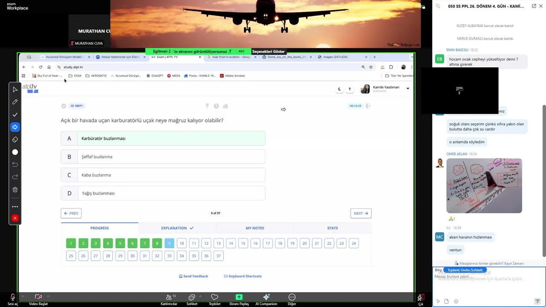Open the AI Companion
Viewport: 546px width, 307px height.
pos(266,299)
